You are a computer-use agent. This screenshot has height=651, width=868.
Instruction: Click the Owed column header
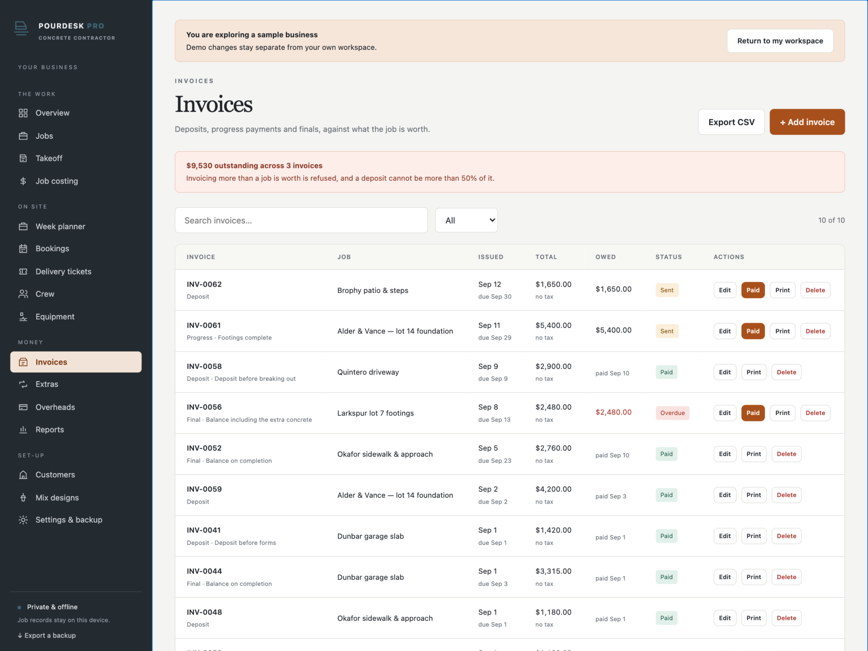[605, 257]
